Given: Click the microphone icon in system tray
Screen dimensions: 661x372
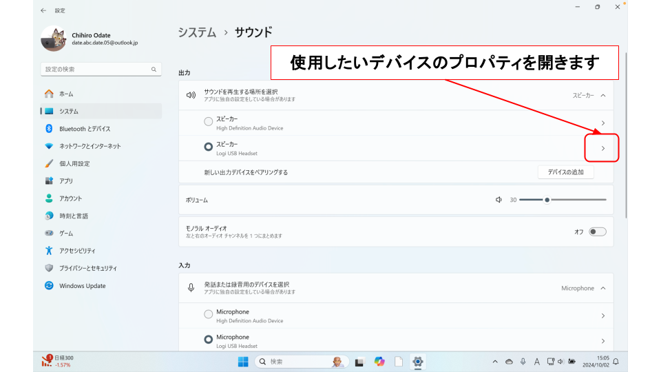Looking at the screenshot, I should click(523, 362).
